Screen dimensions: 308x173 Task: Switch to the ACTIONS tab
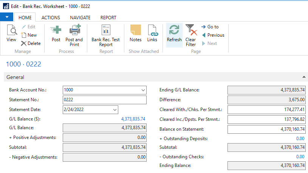click(x=51, y=17)
